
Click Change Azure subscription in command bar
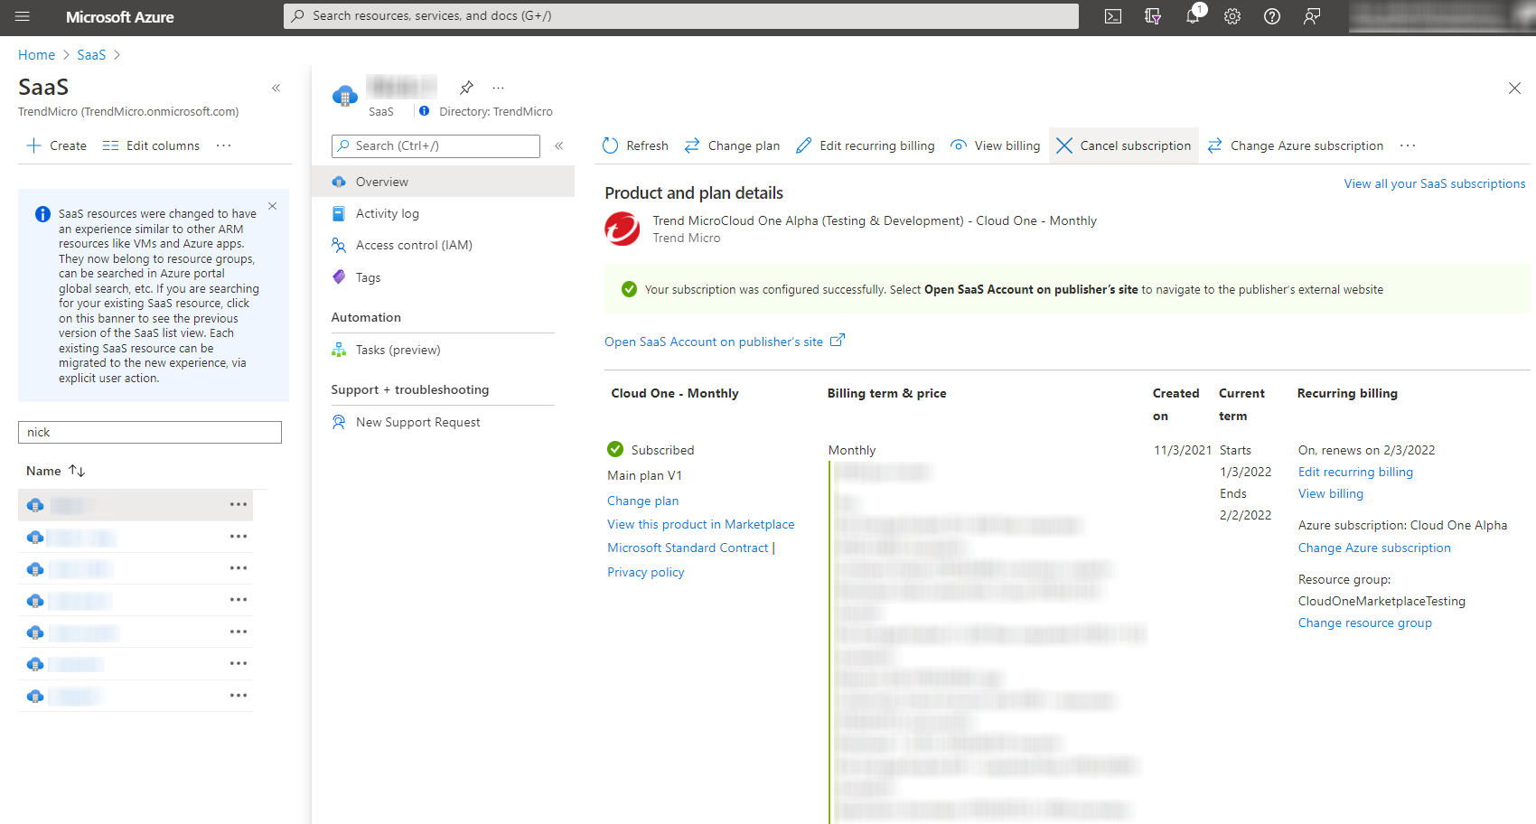(1296, 145)
